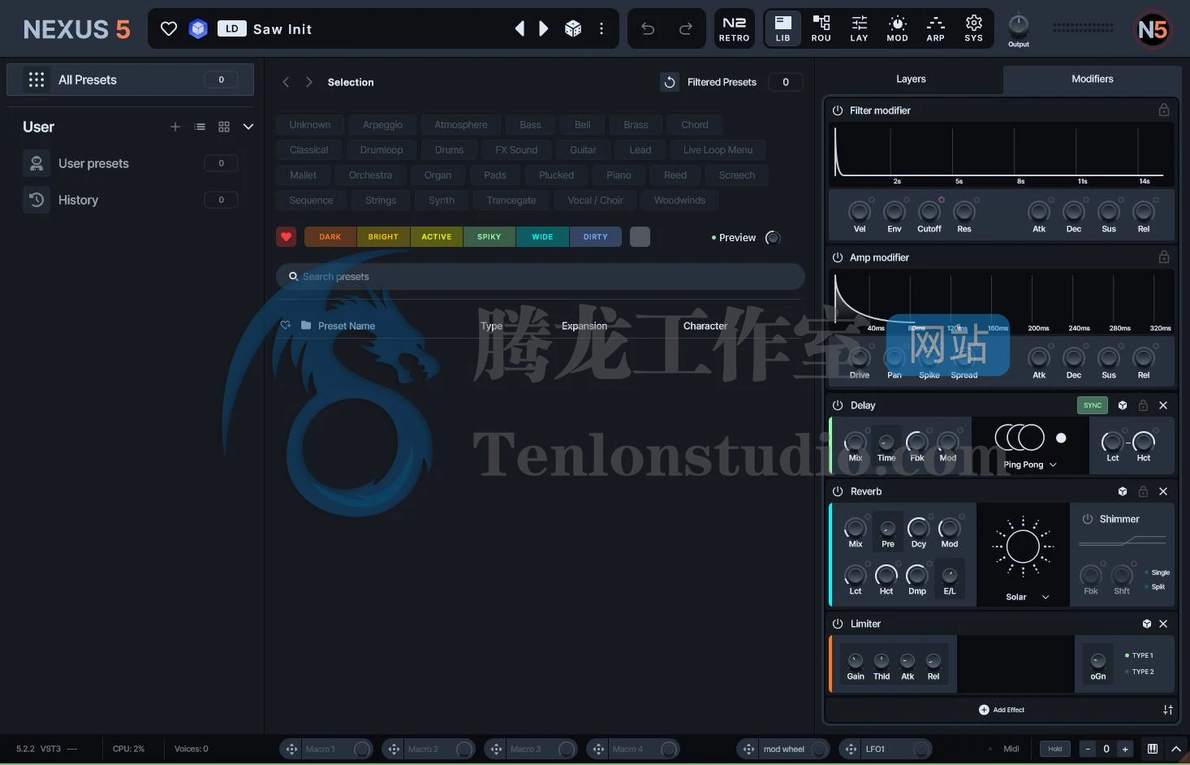Open the ARP arpeggiator view
Viewport: 1190px width, 765px height.
(x=935, y=29)
